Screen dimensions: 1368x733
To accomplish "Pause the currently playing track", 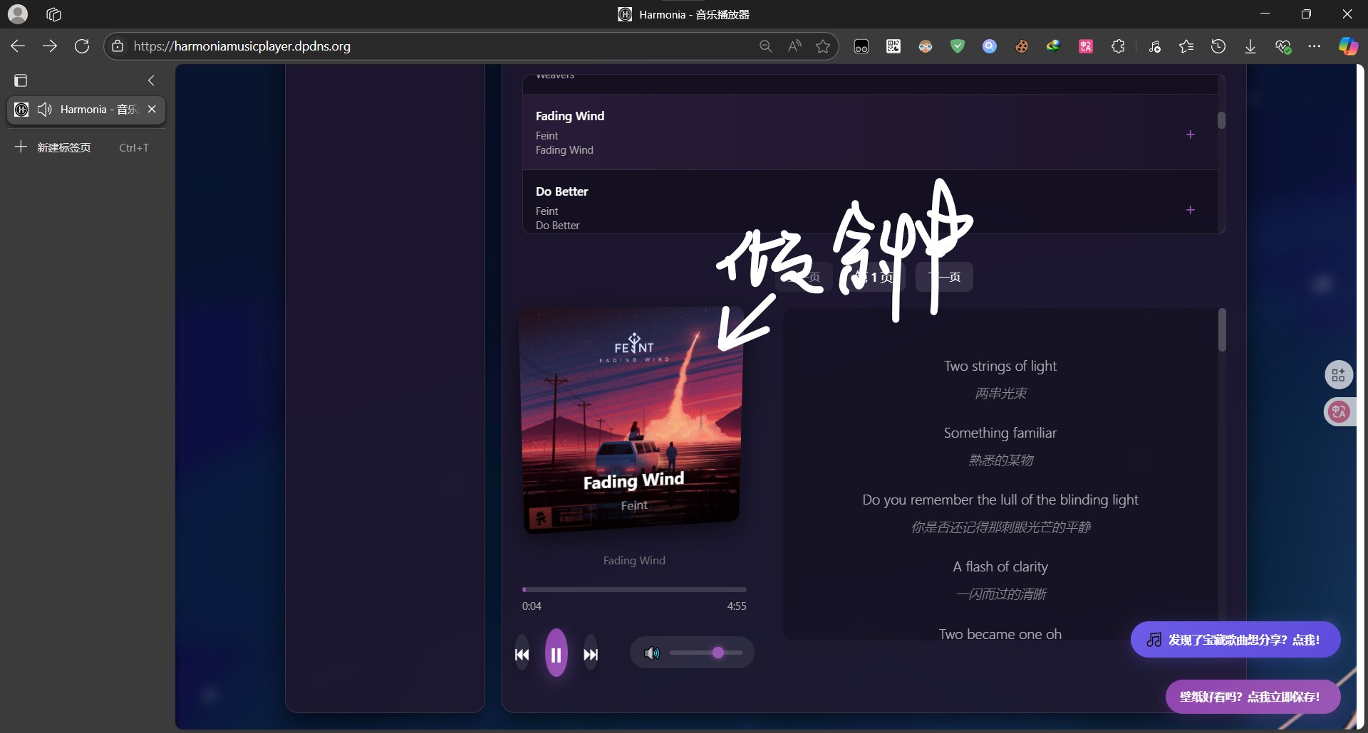I will 556,654.
